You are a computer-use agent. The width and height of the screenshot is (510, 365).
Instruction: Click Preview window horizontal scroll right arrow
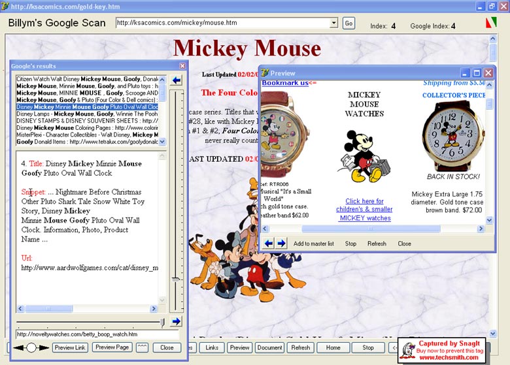[x=481, y=229]
